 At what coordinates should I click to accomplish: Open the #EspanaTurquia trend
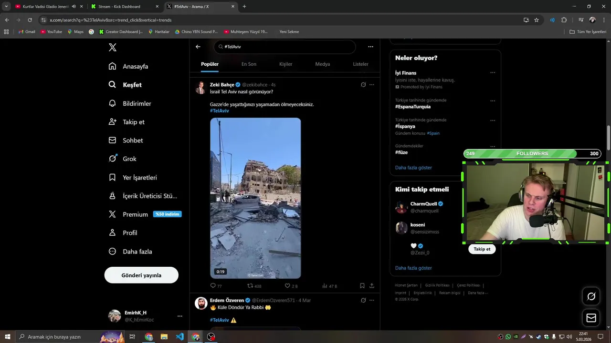click(413, 107)
